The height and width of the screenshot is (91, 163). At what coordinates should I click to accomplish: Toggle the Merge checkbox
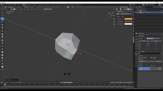[x=139, y=60]
